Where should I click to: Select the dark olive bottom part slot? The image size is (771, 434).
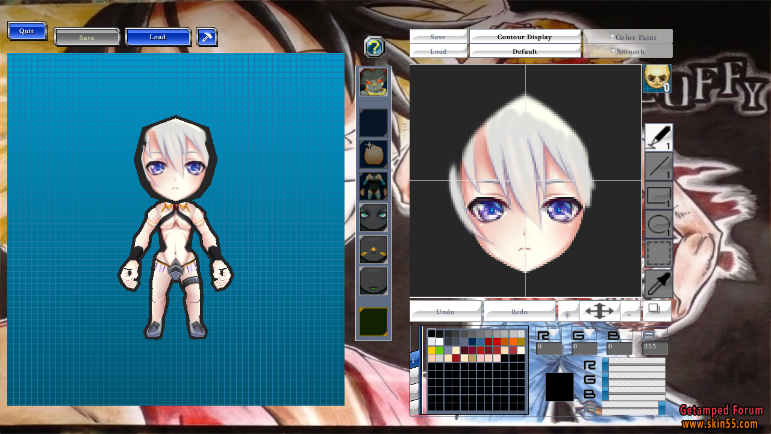click(373, 322)
